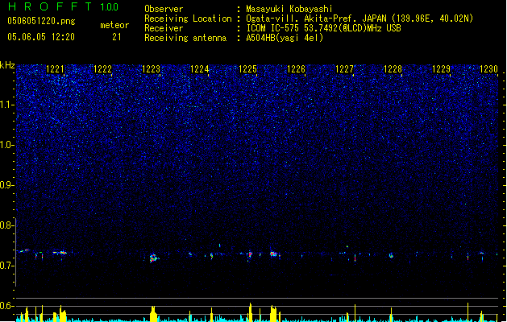The width and height of the screenshot is (507, 322).
Task: Click the meteor echo blob near 1228
Action: click(391, 255)
